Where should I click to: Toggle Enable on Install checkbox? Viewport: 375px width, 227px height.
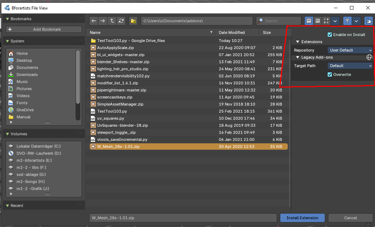pos(329,35)
